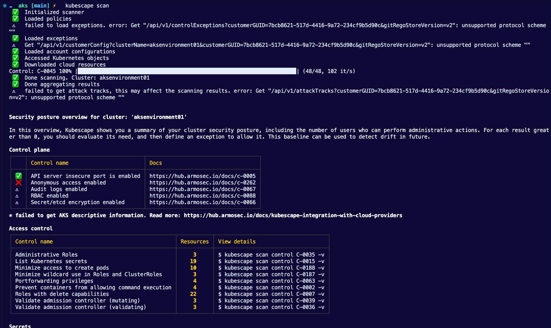
Task: Click the blue dot at the prompt start
Action: [5, 6]
